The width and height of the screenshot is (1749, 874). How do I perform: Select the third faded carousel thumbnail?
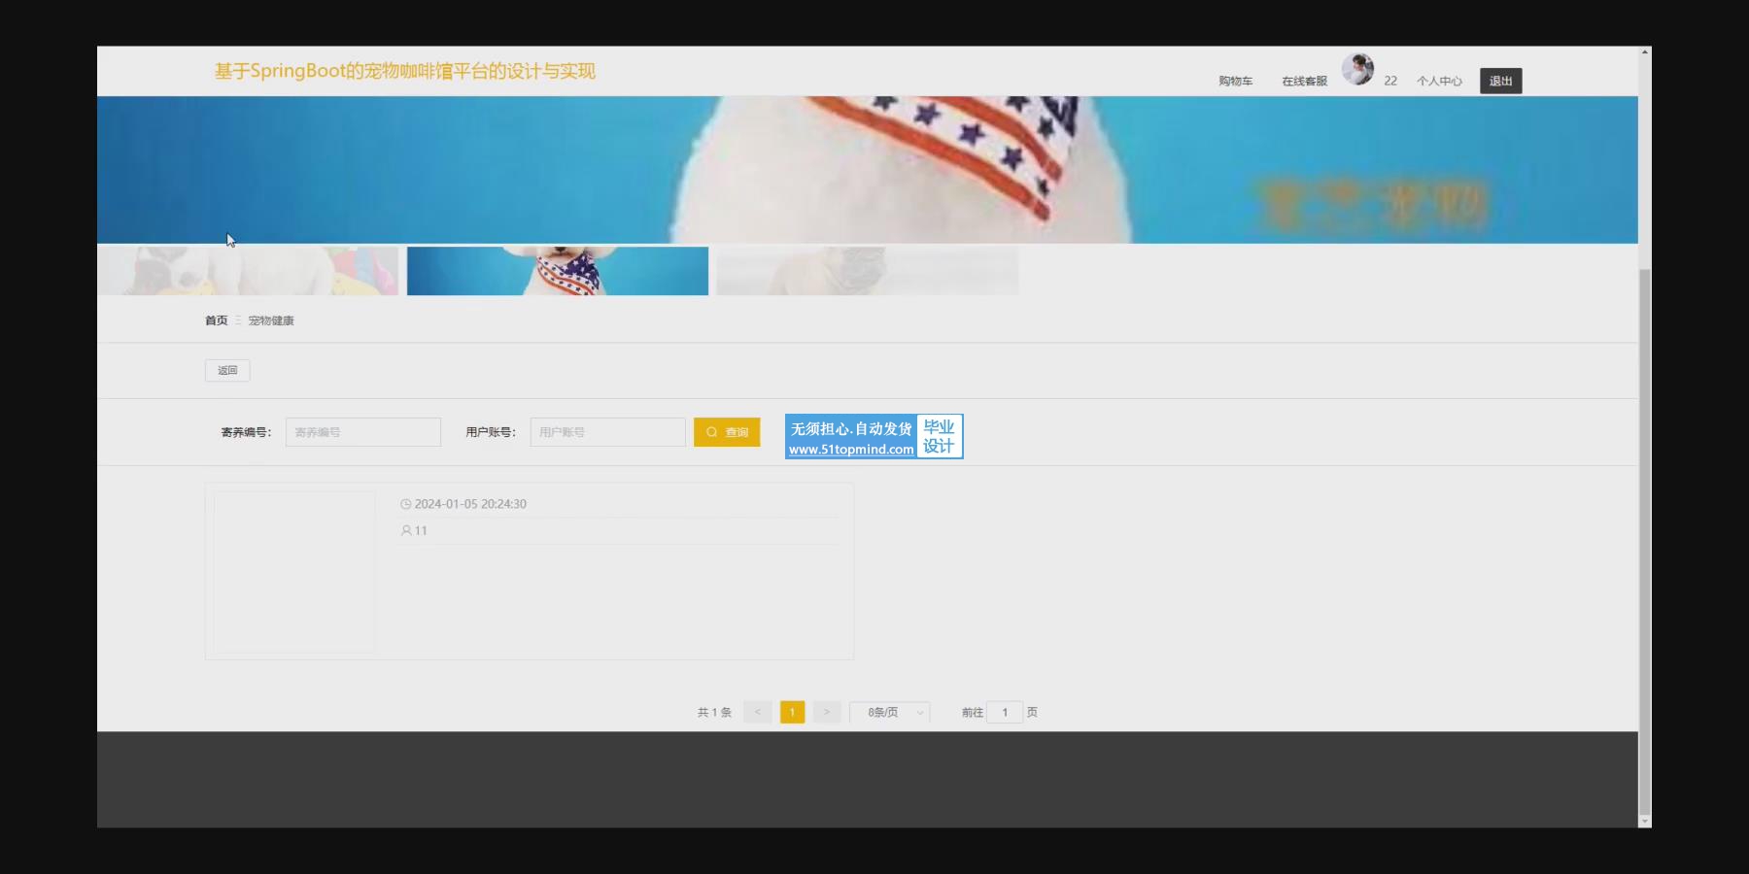click(867, 271)
